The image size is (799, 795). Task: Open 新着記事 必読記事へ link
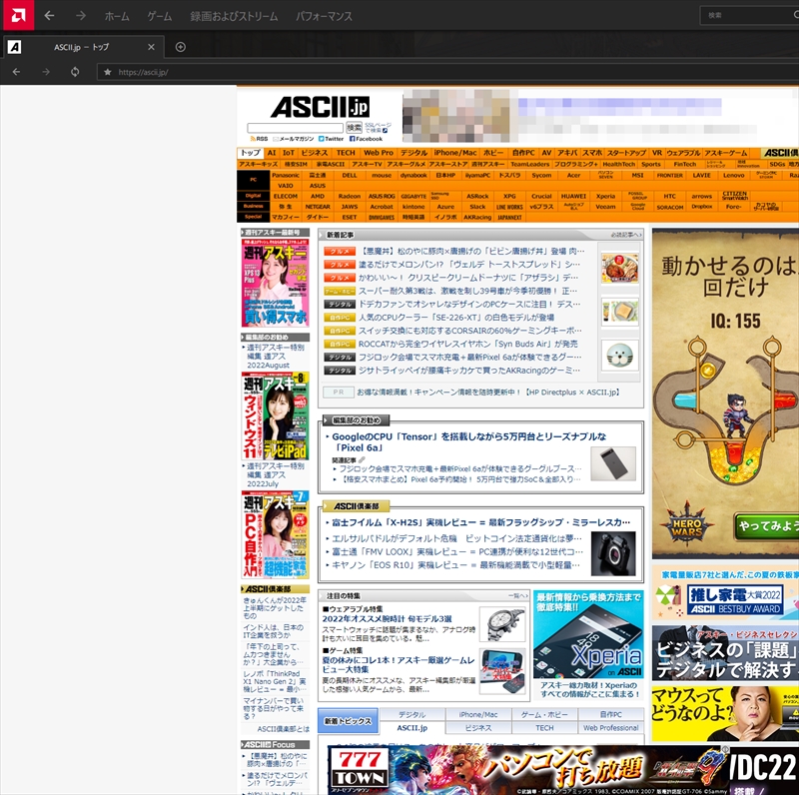[x=625, y=235]
